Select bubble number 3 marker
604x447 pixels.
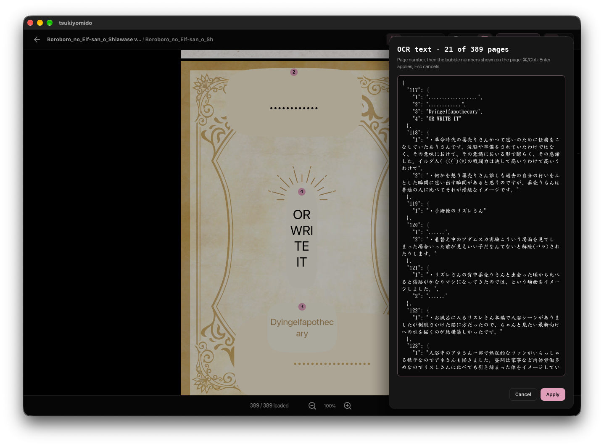(x=302, y=307)
